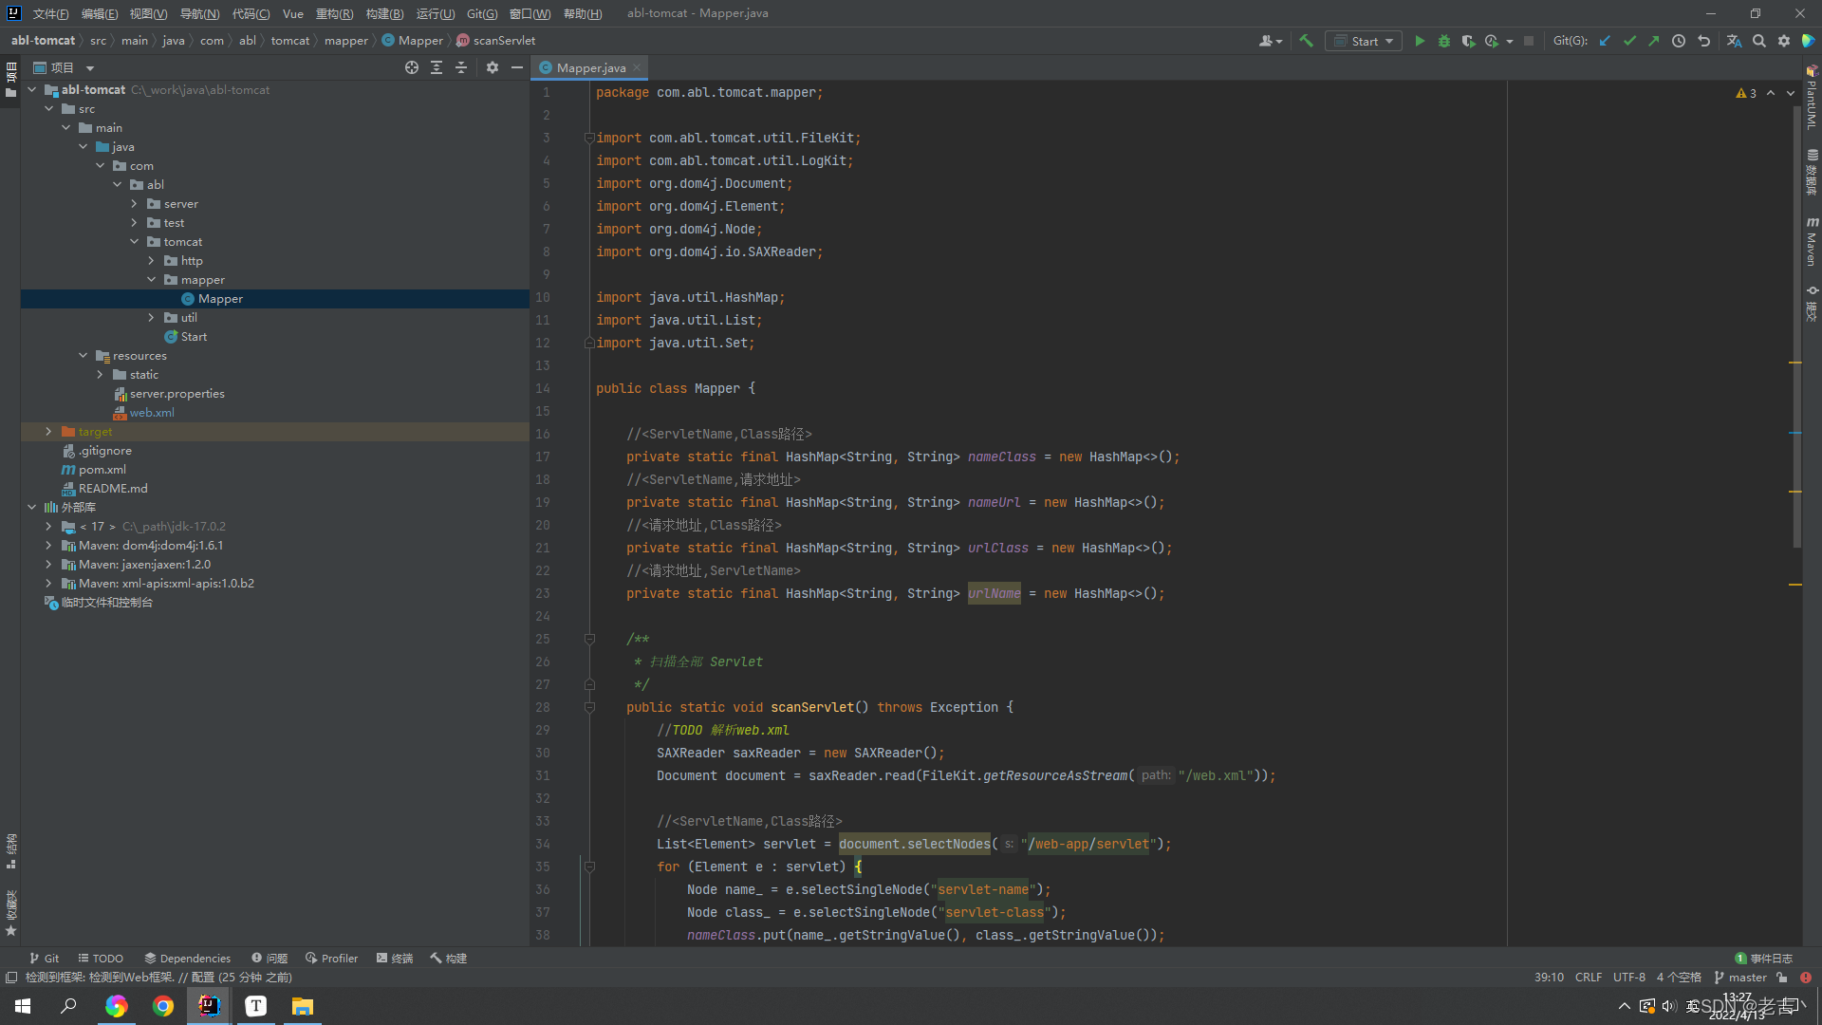Click CRLF line separator selector

[1588, 978]
